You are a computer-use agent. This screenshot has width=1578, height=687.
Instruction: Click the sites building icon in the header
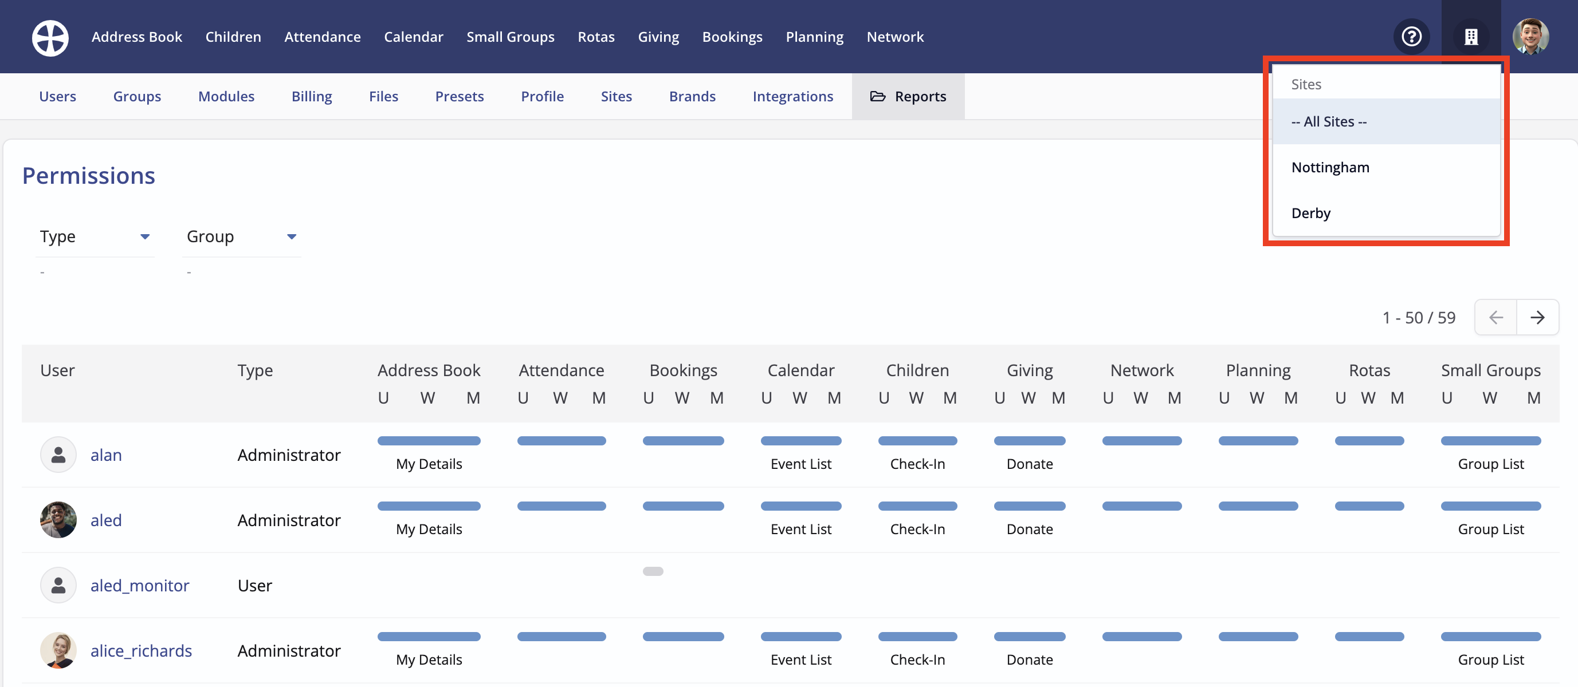pos(1471,36)
